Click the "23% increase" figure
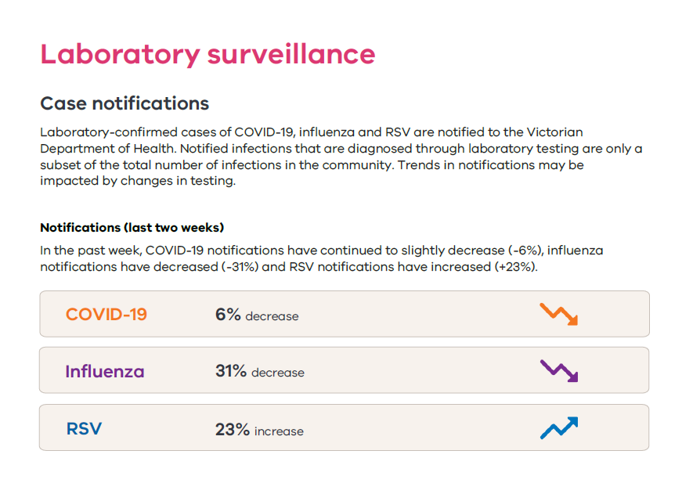Viewport: 693px width, 494px height. pyautogui.click(x=259, y=430)
